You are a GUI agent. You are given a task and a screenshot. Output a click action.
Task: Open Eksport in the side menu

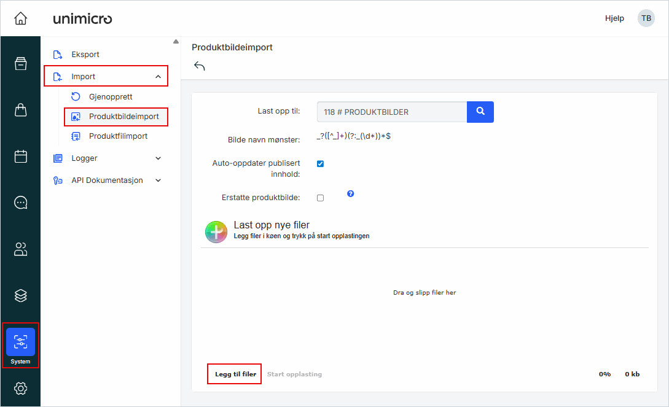point(85,55)
